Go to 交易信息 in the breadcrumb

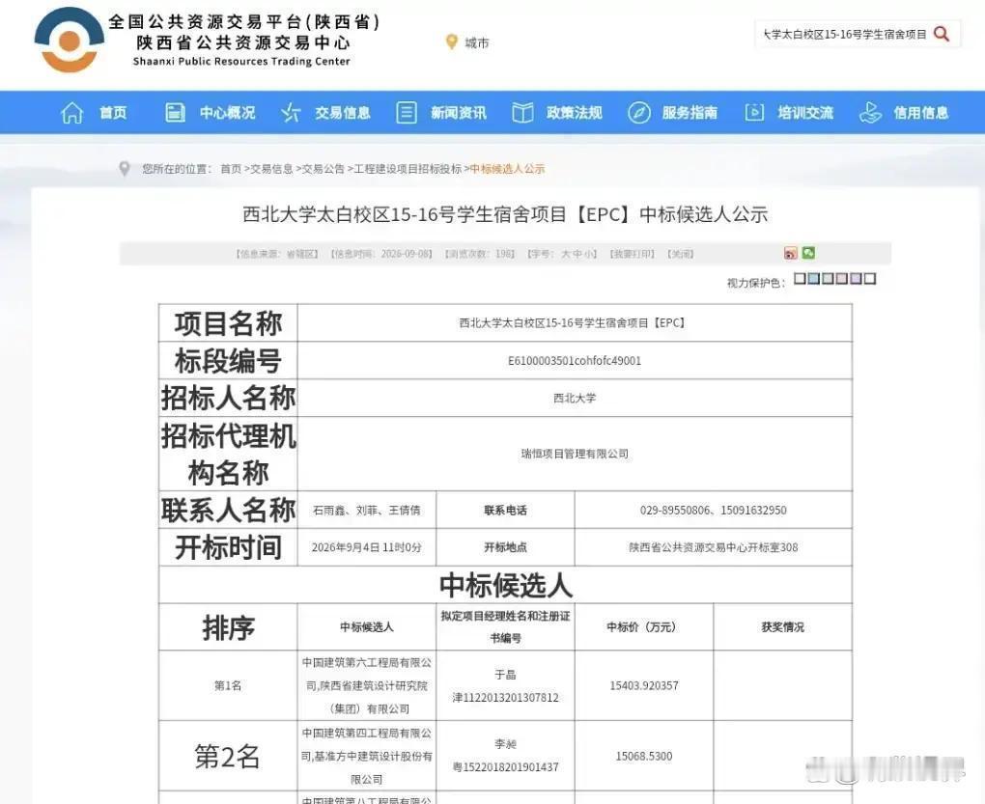271,169
